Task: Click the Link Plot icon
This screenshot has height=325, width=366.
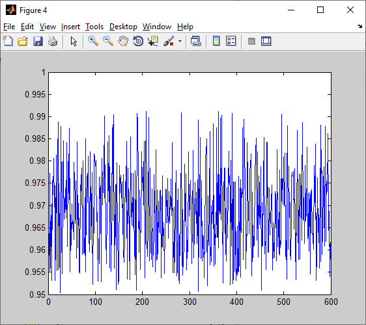Action: (196, 41)
